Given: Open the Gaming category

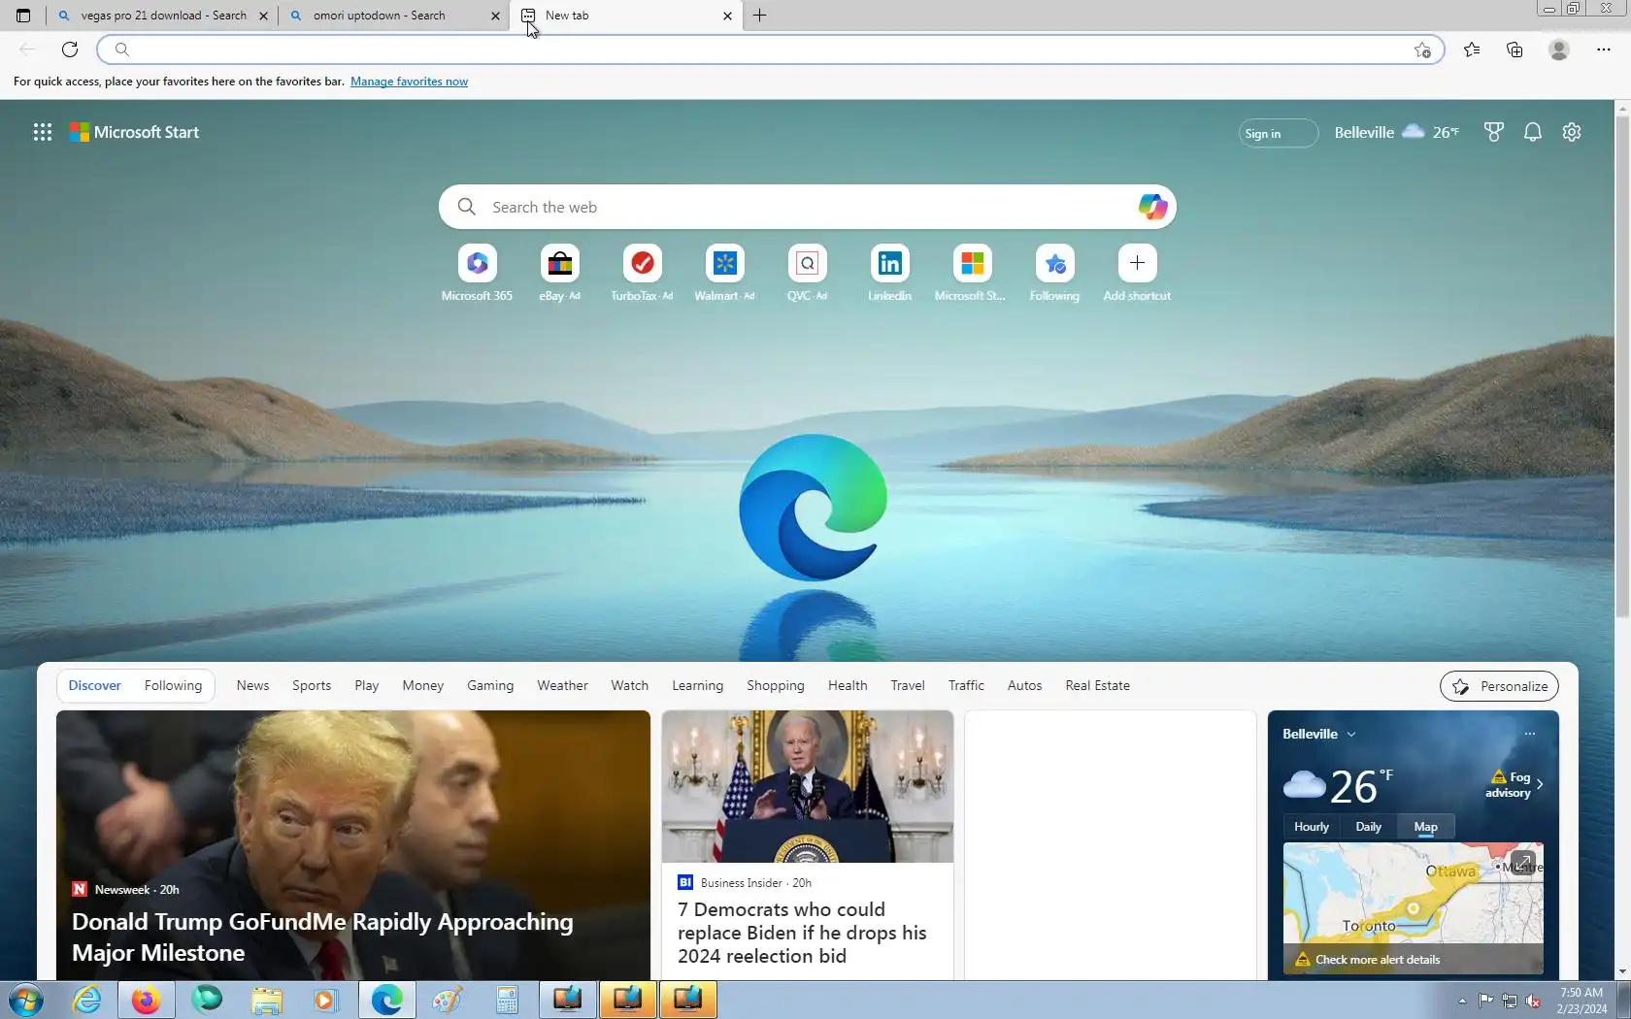Looking at the screenshot, I should (x=490, y=685).
